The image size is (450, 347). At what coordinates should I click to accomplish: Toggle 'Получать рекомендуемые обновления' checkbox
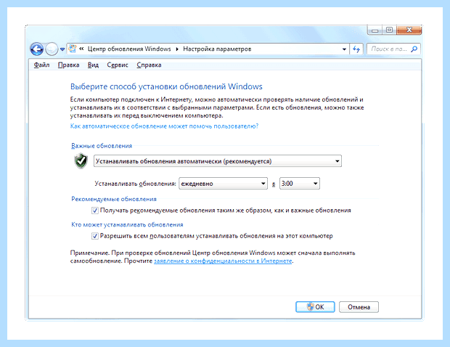click(95, 211)
